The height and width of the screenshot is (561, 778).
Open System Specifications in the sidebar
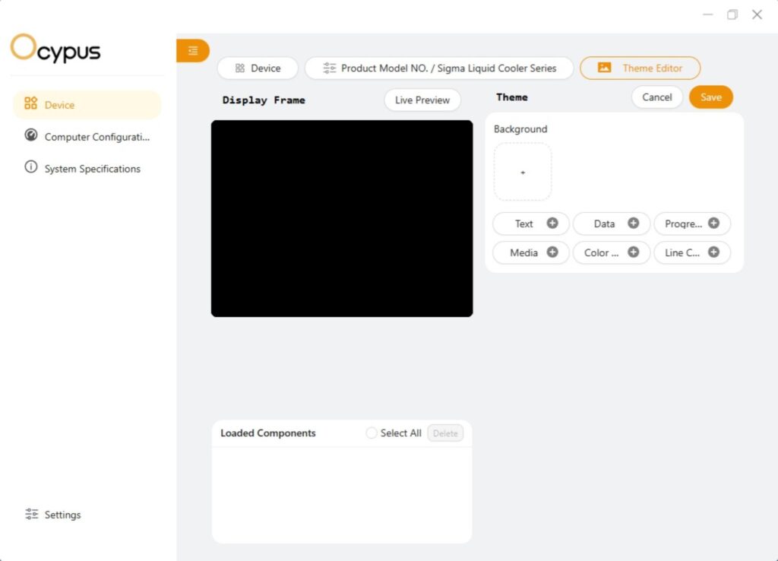click(x=87, y=168)
